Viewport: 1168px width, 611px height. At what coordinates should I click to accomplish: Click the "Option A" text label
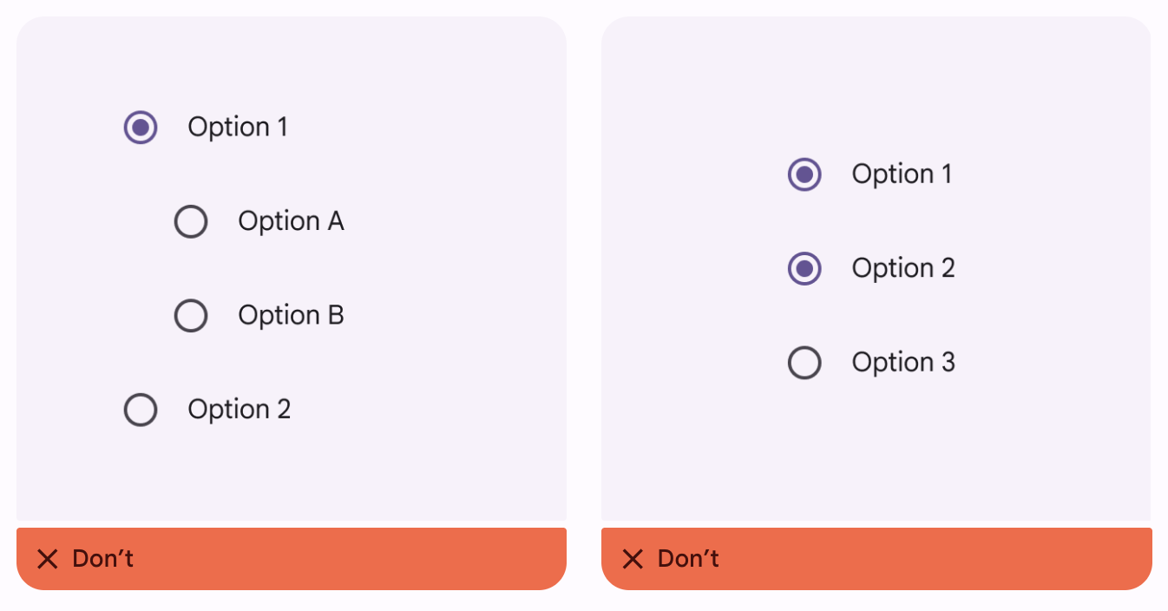click(x=291, y=221)
